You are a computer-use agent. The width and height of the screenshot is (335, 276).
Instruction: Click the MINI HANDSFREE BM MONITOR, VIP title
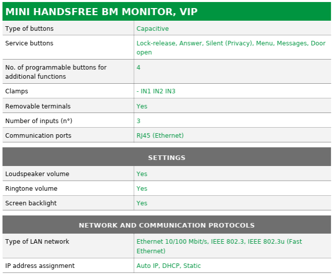tap(101, 12)
